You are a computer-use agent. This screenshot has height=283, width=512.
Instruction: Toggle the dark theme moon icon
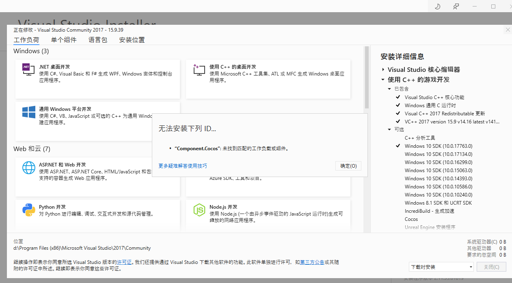click(438, 6)
